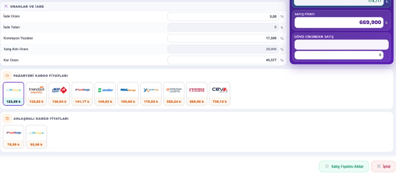
Task: Select PTT Kargo marketplace rate 123,50
Action: [x=14, y=94]
